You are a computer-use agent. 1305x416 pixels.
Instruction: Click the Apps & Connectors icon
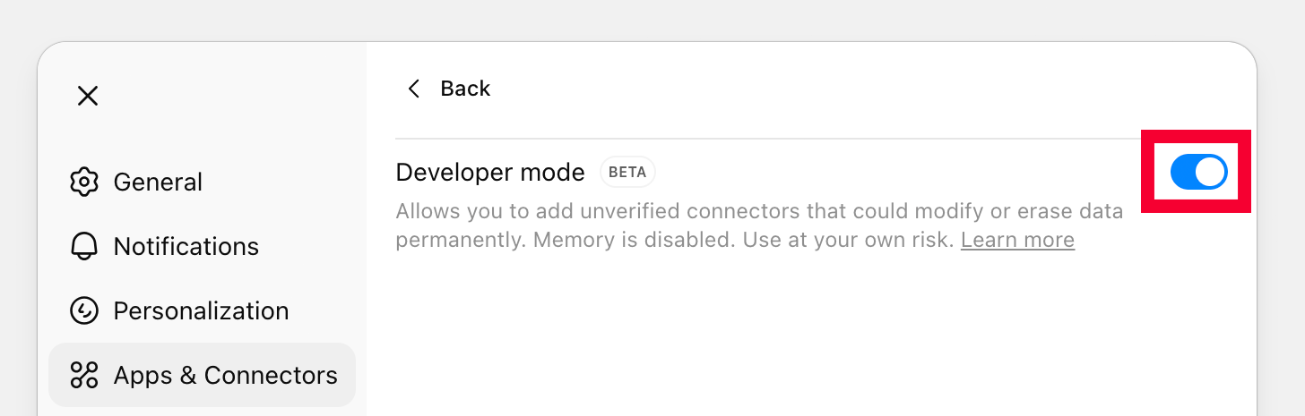click(x=83, y=375)
